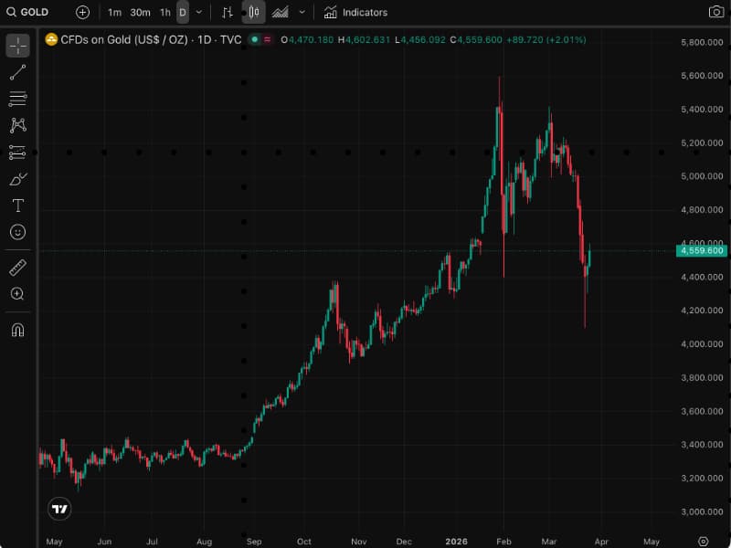The width and height of the screenshot is (731, 548).
Task: Select the Crosshair cursor tool
Action: coord(18,42)
